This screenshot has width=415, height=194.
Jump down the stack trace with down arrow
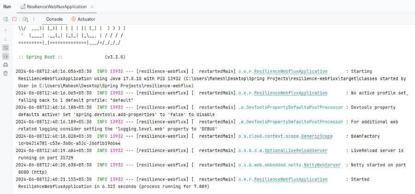(x=6, y=39)
